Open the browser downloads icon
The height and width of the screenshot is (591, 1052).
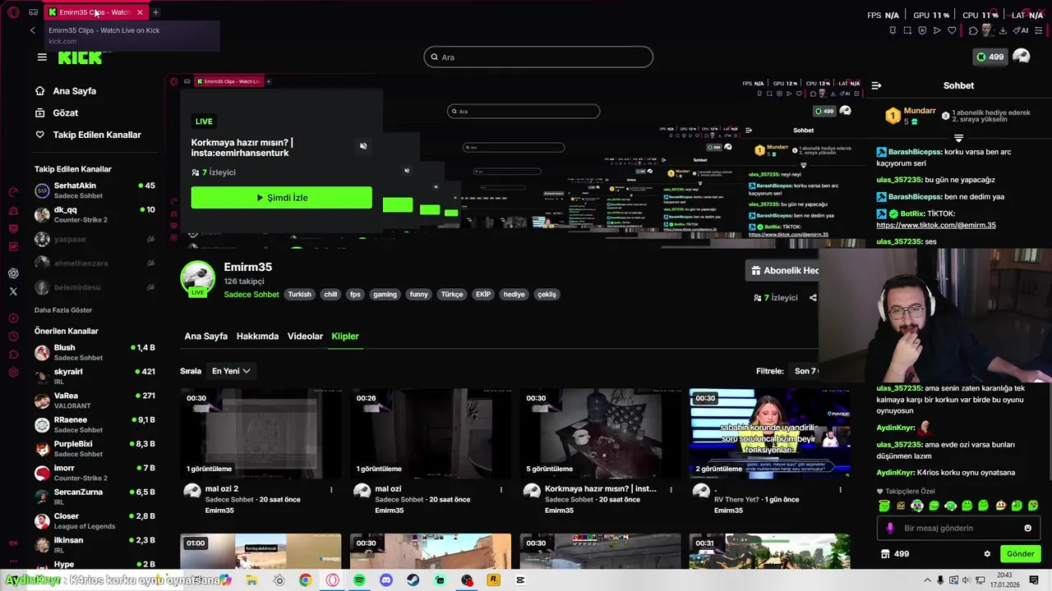(1003, 30)
